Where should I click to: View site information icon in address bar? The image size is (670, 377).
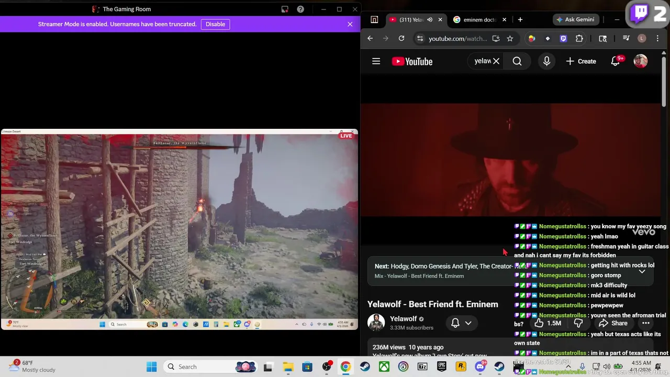coord(419,38)
